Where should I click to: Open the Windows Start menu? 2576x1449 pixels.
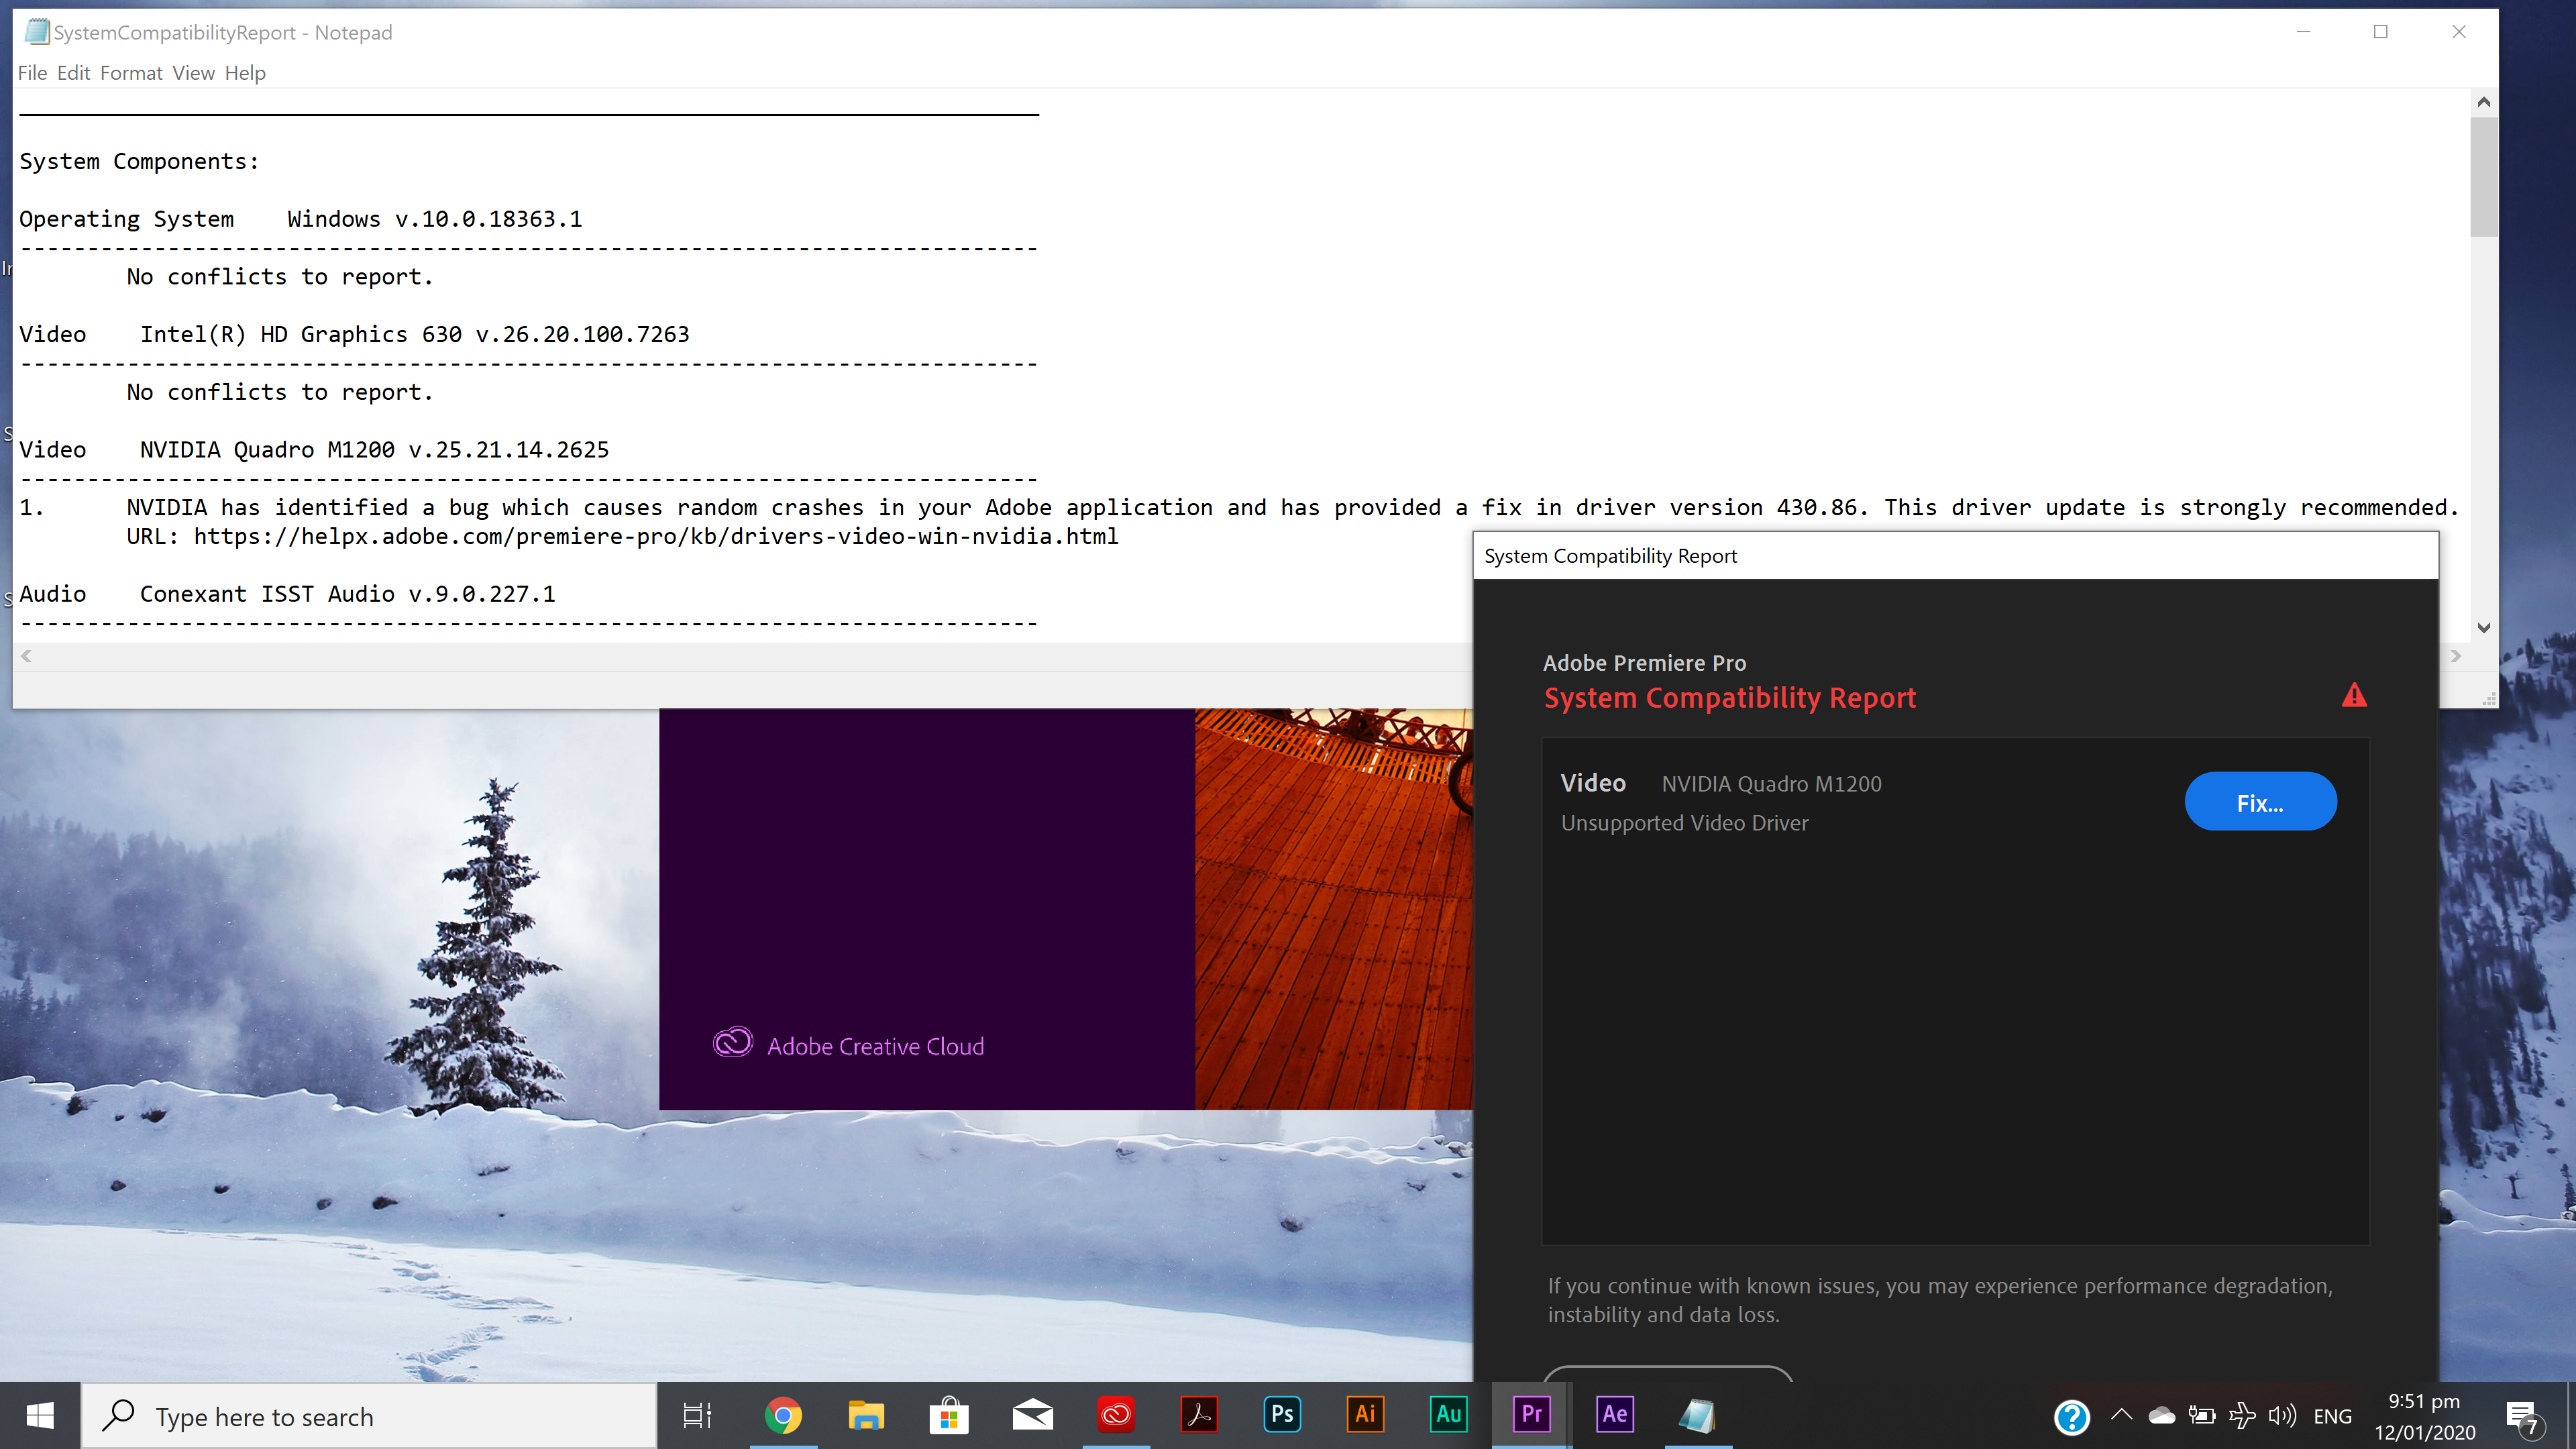tap(40, 1415)
